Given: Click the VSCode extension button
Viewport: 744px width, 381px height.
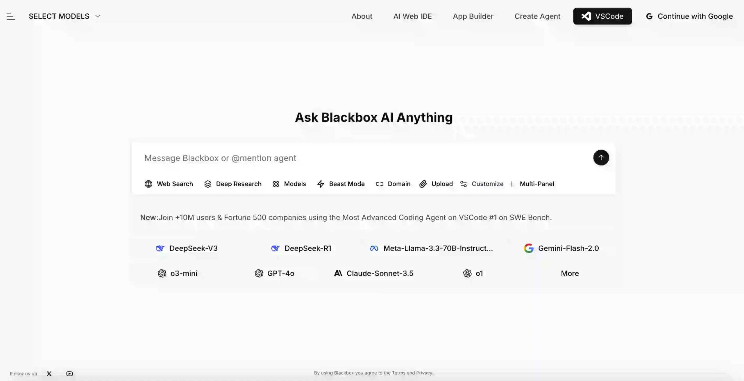Looking at the screenshot, I should click(x=602, y=16).
